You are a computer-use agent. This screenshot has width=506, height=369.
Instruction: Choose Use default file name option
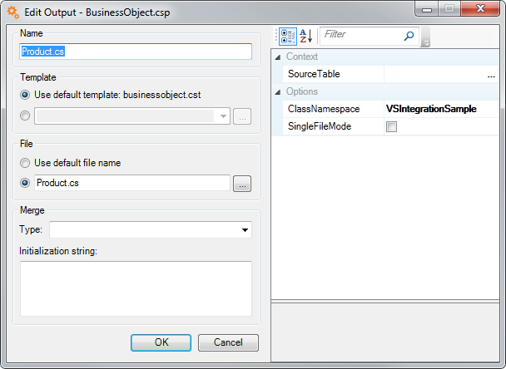click(x=25, y=163)
